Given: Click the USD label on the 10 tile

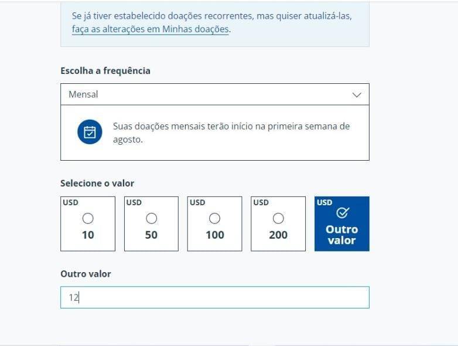Looking at the screenshot, I should pyautogui.click(x=70, y=202).
